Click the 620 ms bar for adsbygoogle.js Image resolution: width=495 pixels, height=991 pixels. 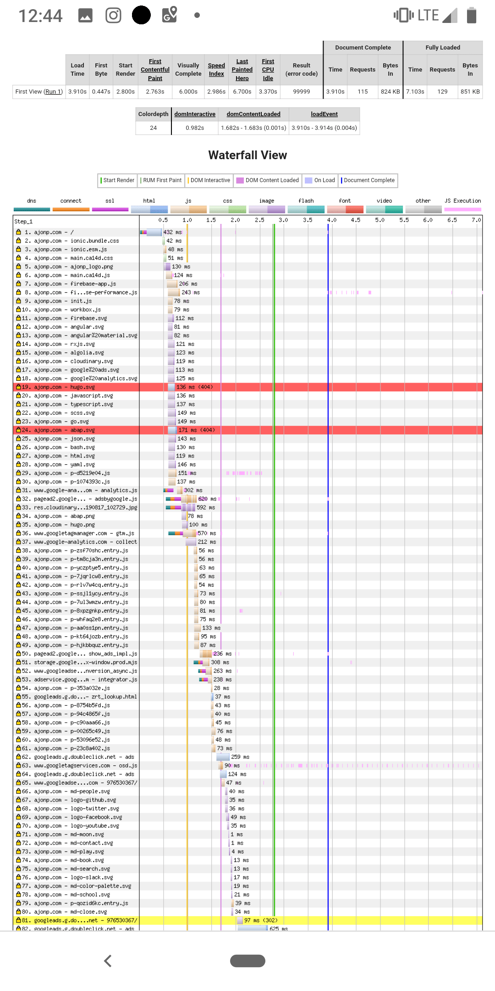[181, 499]
